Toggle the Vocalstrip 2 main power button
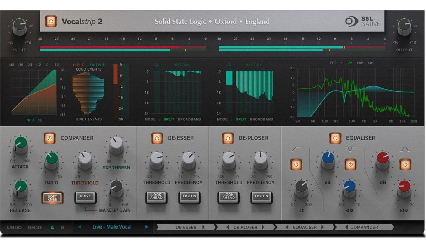426x247 pixels. (51, 21)
